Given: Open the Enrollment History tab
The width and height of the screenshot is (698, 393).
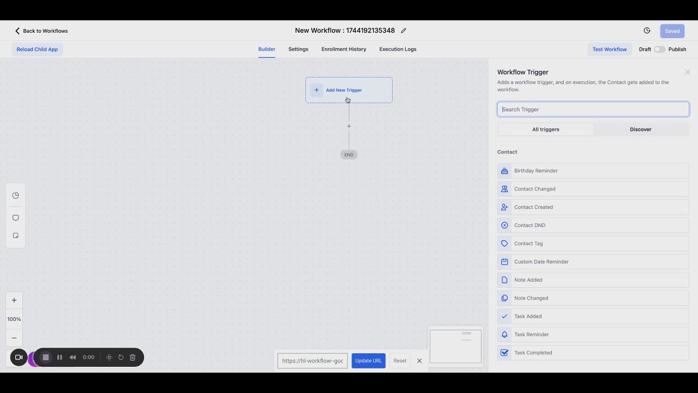Looking at the screenshot, I should click(x=344, y=49).
